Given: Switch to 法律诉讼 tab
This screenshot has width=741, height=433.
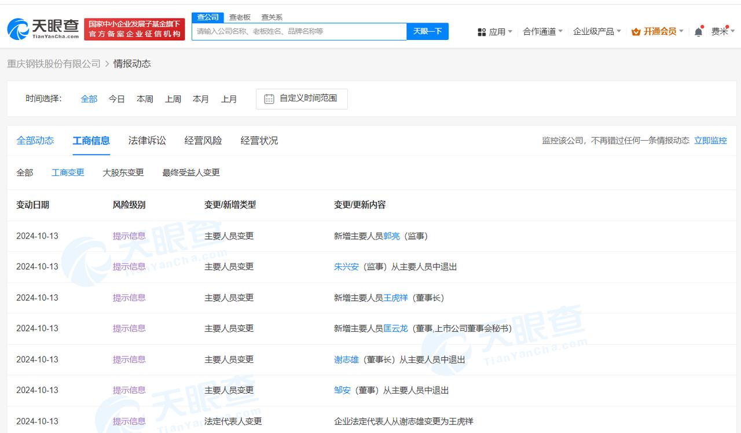Looking at the screenshot, I should 147,141.
